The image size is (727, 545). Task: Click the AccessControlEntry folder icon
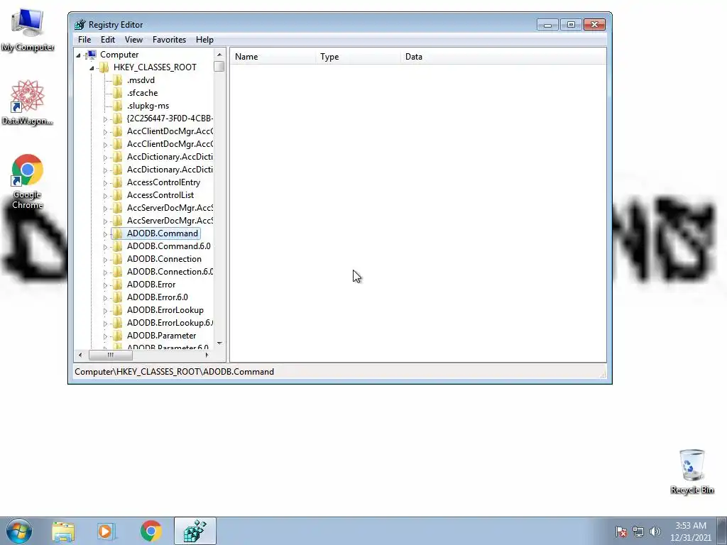(x=118, y=182)
